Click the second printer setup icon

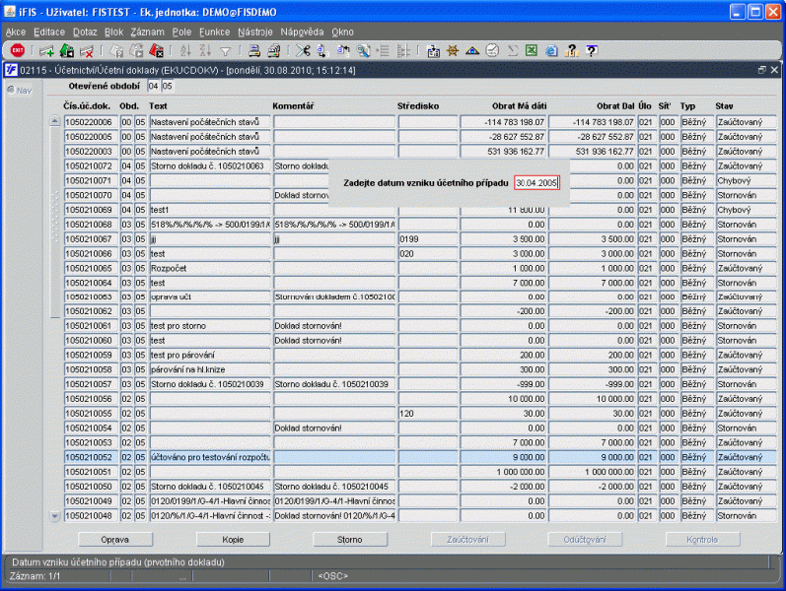274,50
